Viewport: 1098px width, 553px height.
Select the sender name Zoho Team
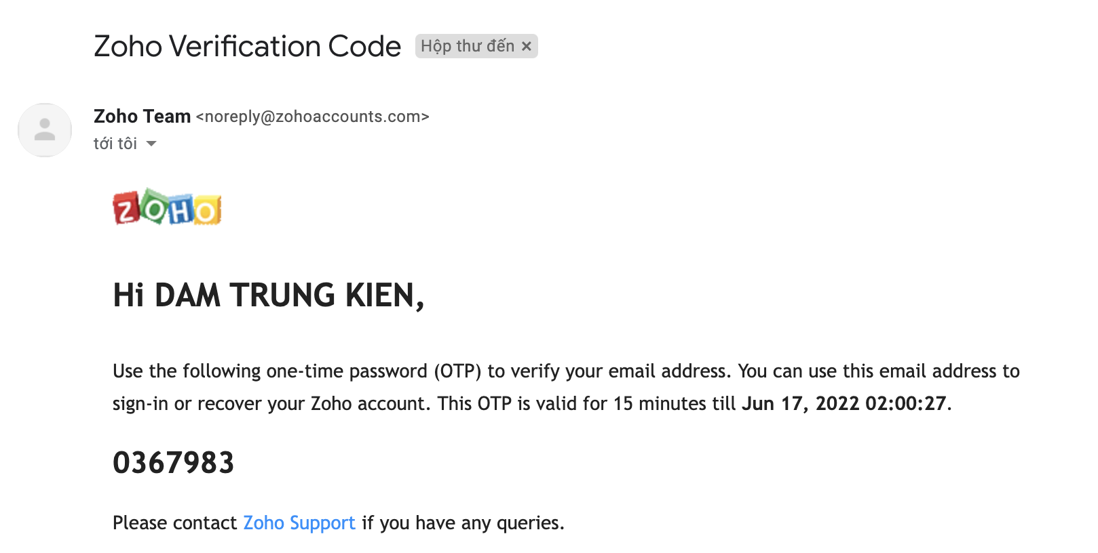pyautogui.click(x=142, y=117)
